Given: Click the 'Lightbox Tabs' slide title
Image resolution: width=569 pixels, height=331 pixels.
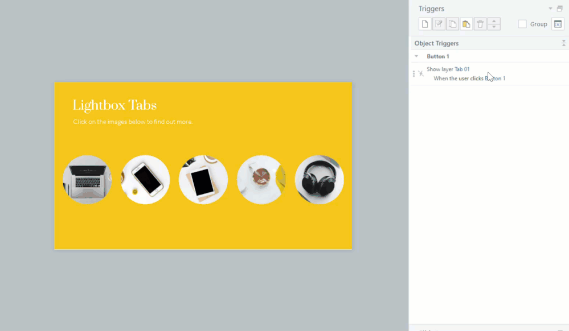Looking at the screenshot, I should (x=114, y=106).
